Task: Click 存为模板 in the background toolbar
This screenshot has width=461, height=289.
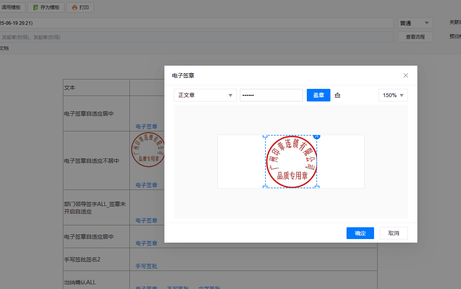Action: point(46,7)
